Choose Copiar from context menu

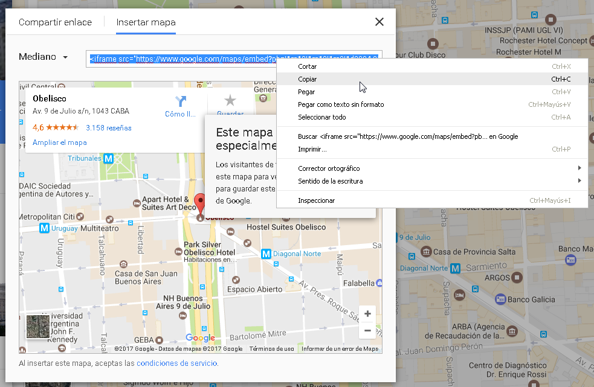(x=432, y=78)
